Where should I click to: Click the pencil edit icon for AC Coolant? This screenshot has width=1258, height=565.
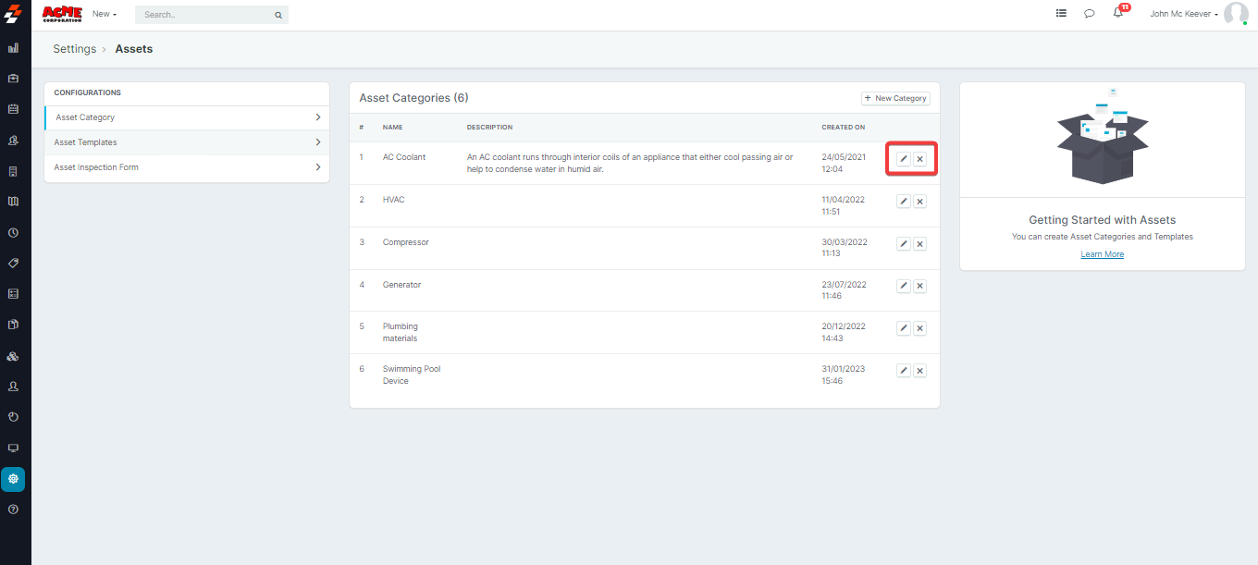[904, 159]
